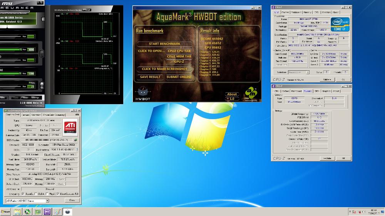
Task: Open Caches tab in top CPU-Z window
Action: [285, 12]
